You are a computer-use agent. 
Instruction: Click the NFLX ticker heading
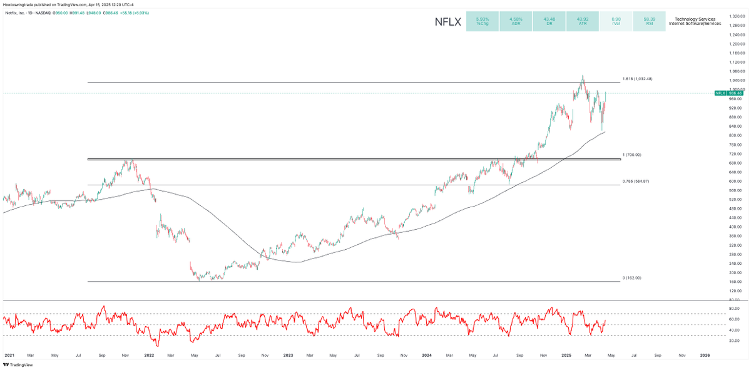448,22
